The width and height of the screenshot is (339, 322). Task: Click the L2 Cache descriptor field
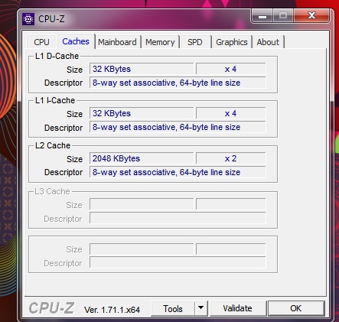pyautogui.click(x=178, y=172)
